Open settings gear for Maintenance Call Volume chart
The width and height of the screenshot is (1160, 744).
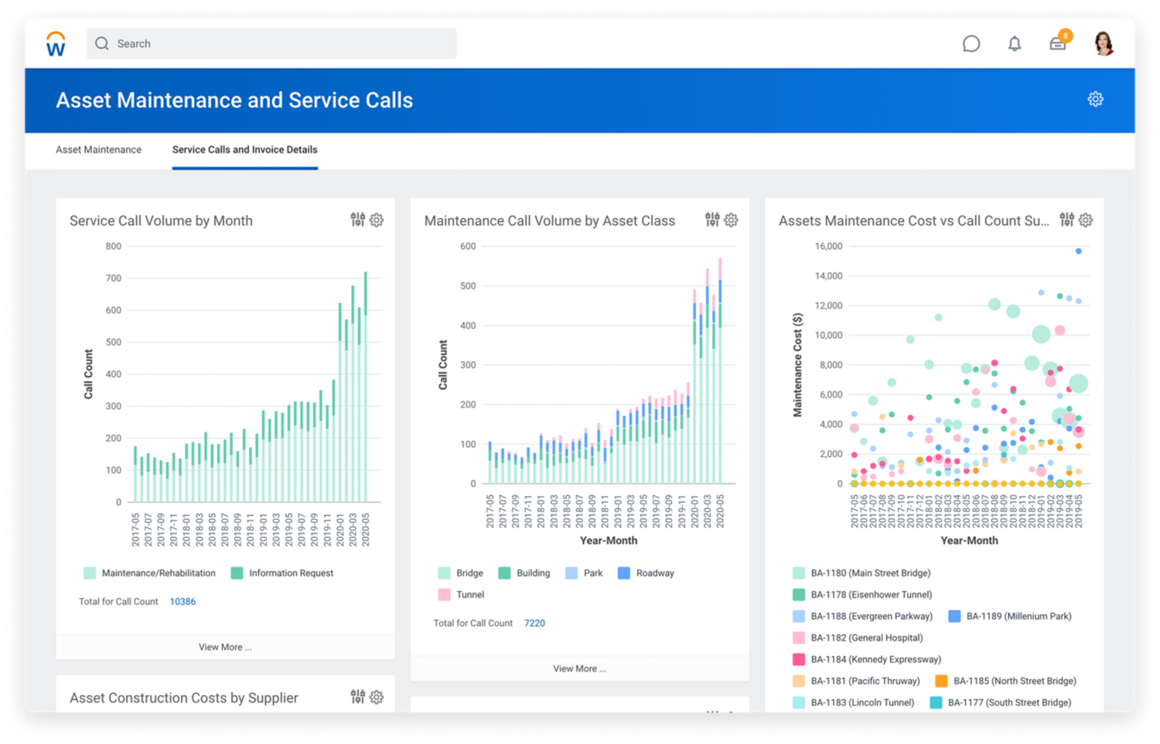pos(731,220)
